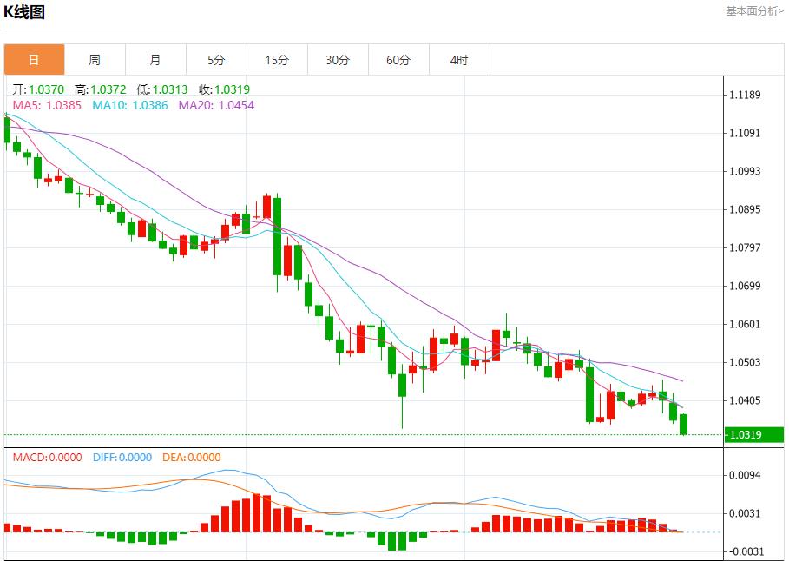Switch to the 5分 interval tab
Screen dimensions: 789x561
click(216, 60)
